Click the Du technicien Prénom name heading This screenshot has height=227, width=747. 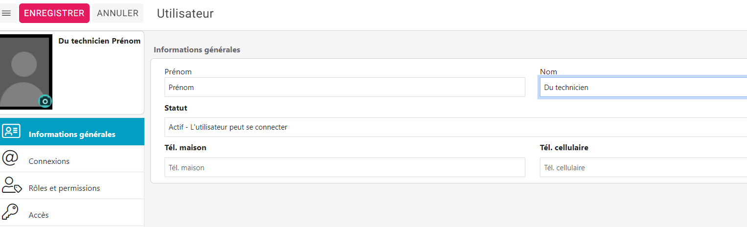[x=99, y=41]
